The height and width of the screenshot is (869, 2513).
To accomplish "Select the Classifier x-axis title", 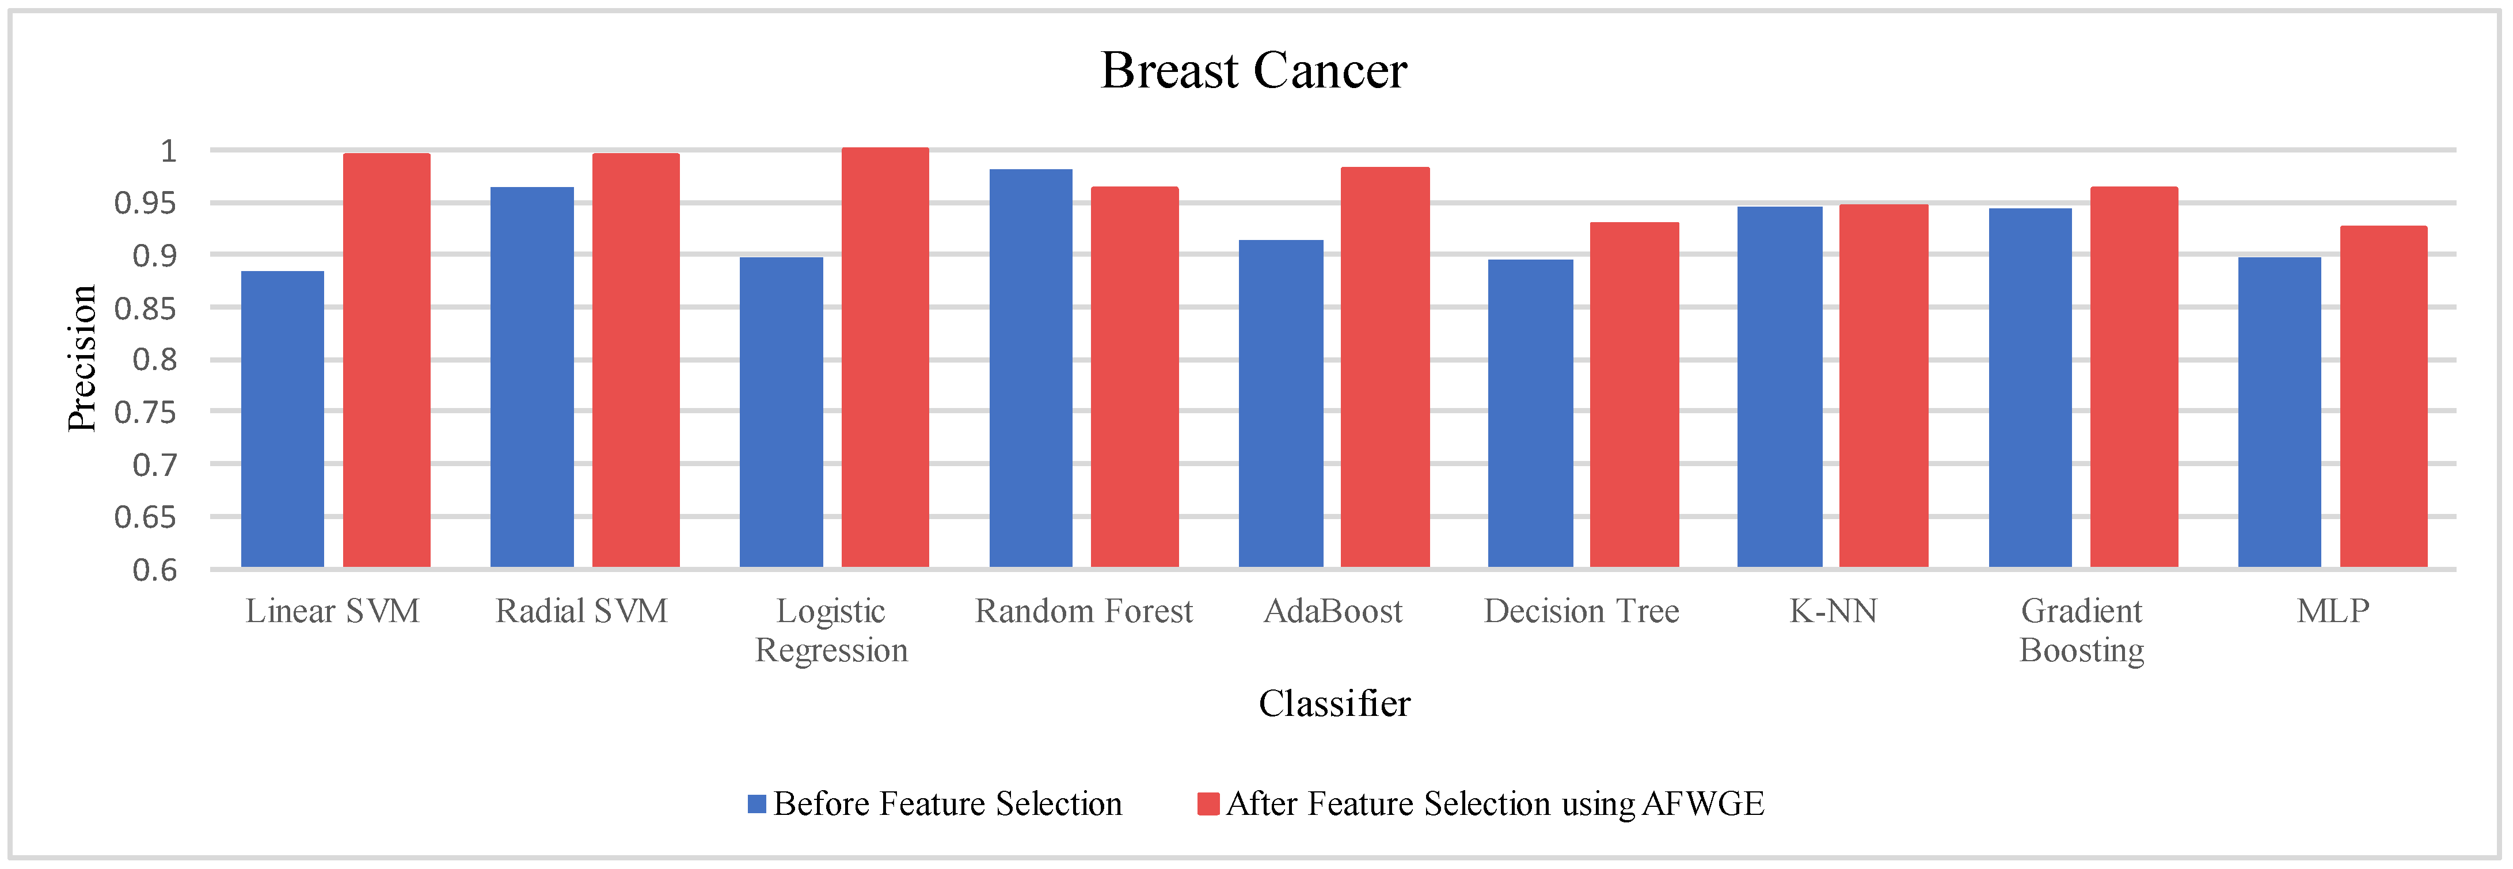I will [x=1333, y=703].
